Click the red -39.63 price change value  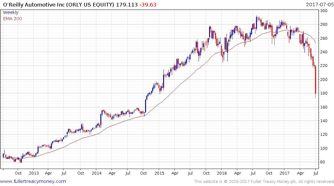tap(148, 5)
